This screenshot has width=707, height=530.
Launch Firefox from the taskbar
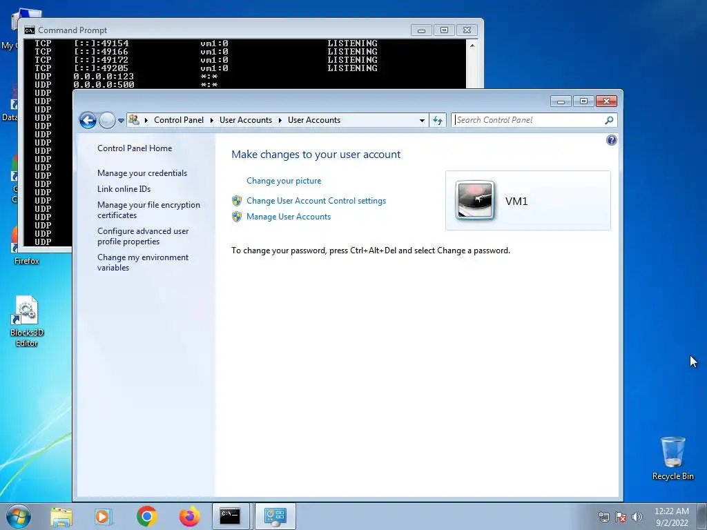189,516
